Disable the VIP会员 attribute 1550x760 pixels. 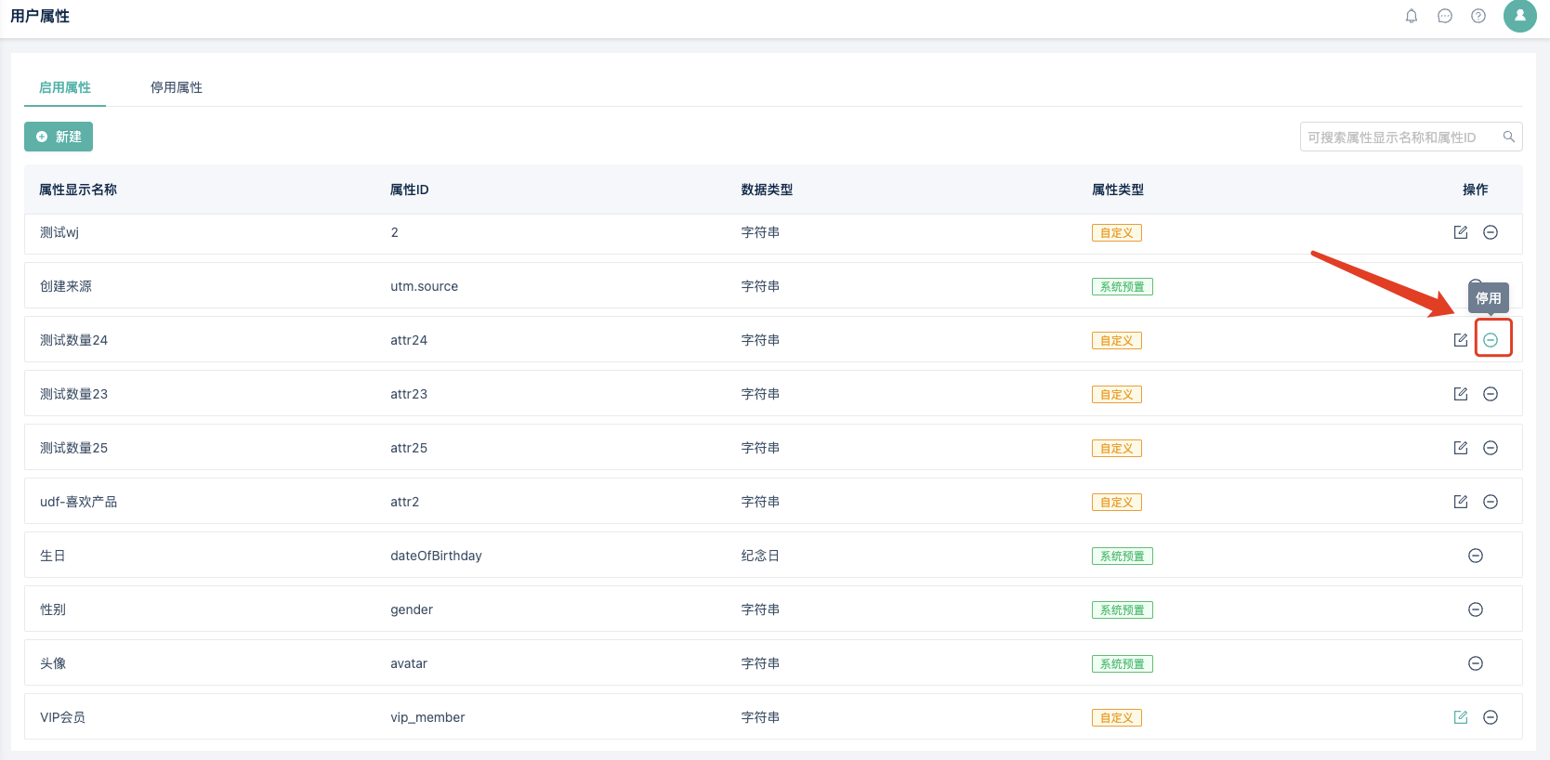click(1491, 717)
